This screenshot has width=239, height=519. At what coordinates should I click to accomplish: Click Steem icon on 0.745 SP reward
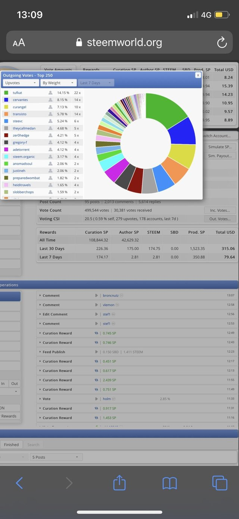pyautogui.click(x=96, y=333)
